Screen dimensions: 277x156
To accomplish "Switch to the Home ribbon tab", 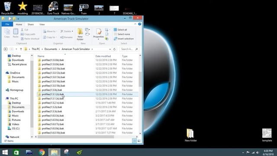I will tap(19, 24).
